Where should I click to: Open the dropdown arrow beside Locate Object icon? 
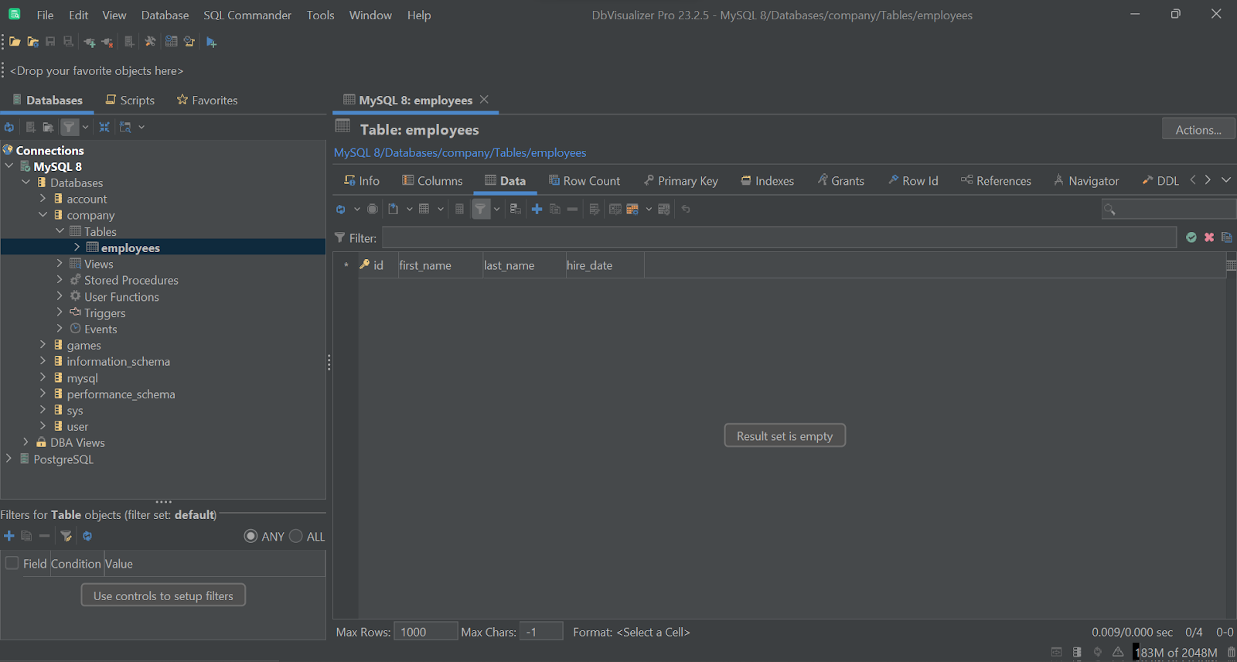(x=141, y=127)
